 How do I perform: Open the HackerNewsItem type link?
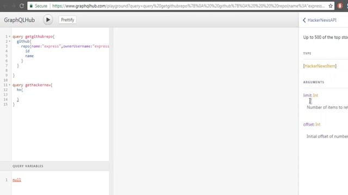tap(320, 66)
